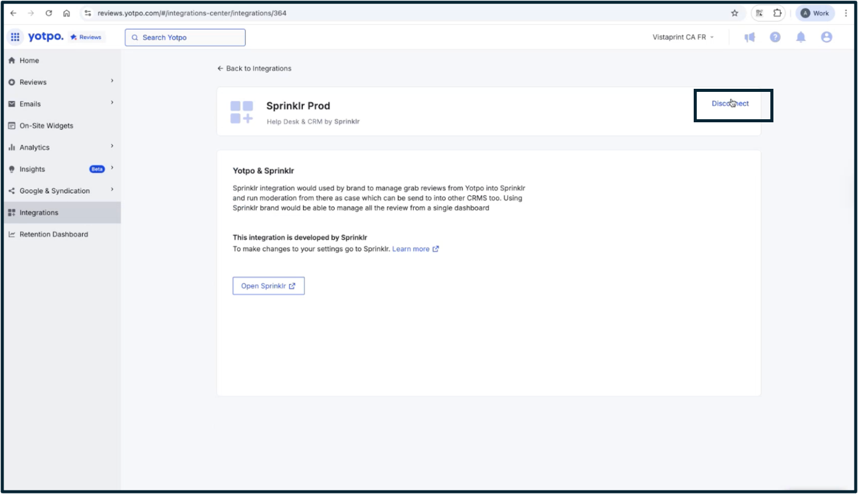
Task: Click the QR code extension icon
Action: tap(759, 13)
